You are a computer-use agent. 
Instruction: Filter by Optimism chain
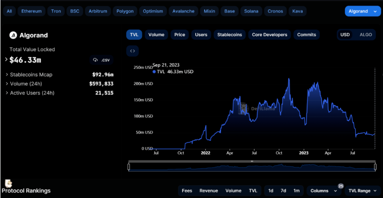[x=153, y=11]
